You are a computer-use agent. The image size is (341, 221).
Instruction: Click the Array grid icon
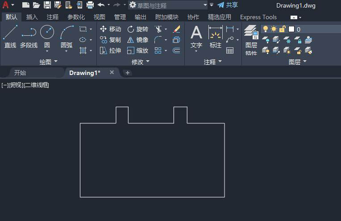point(158,50)
